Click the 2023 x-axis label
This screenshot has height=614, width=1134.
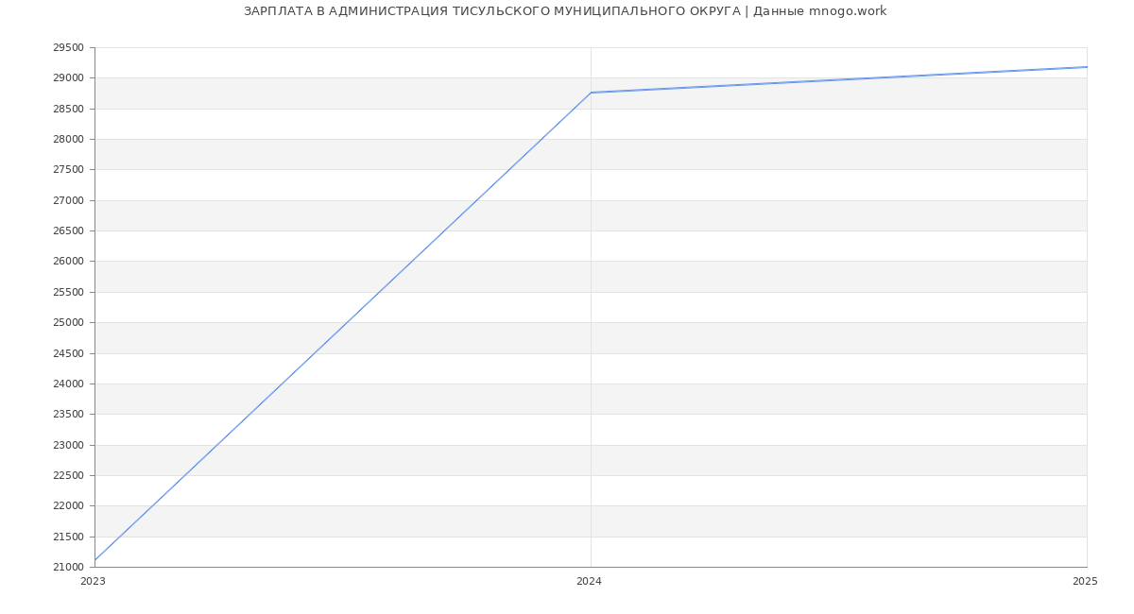click(x=93, y=582)
